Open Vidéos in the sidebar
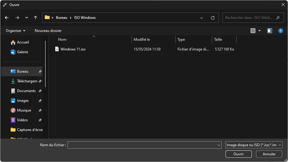288x162 pixels. [22, 120]
